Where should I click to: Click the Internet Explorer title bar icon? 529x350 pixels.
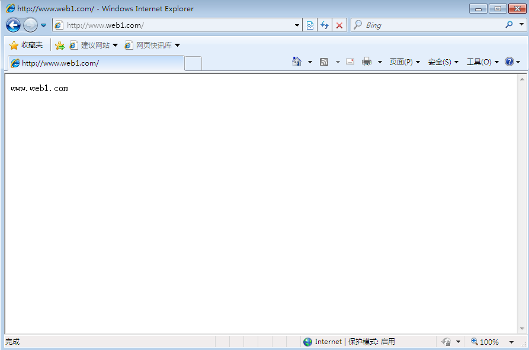11,8
